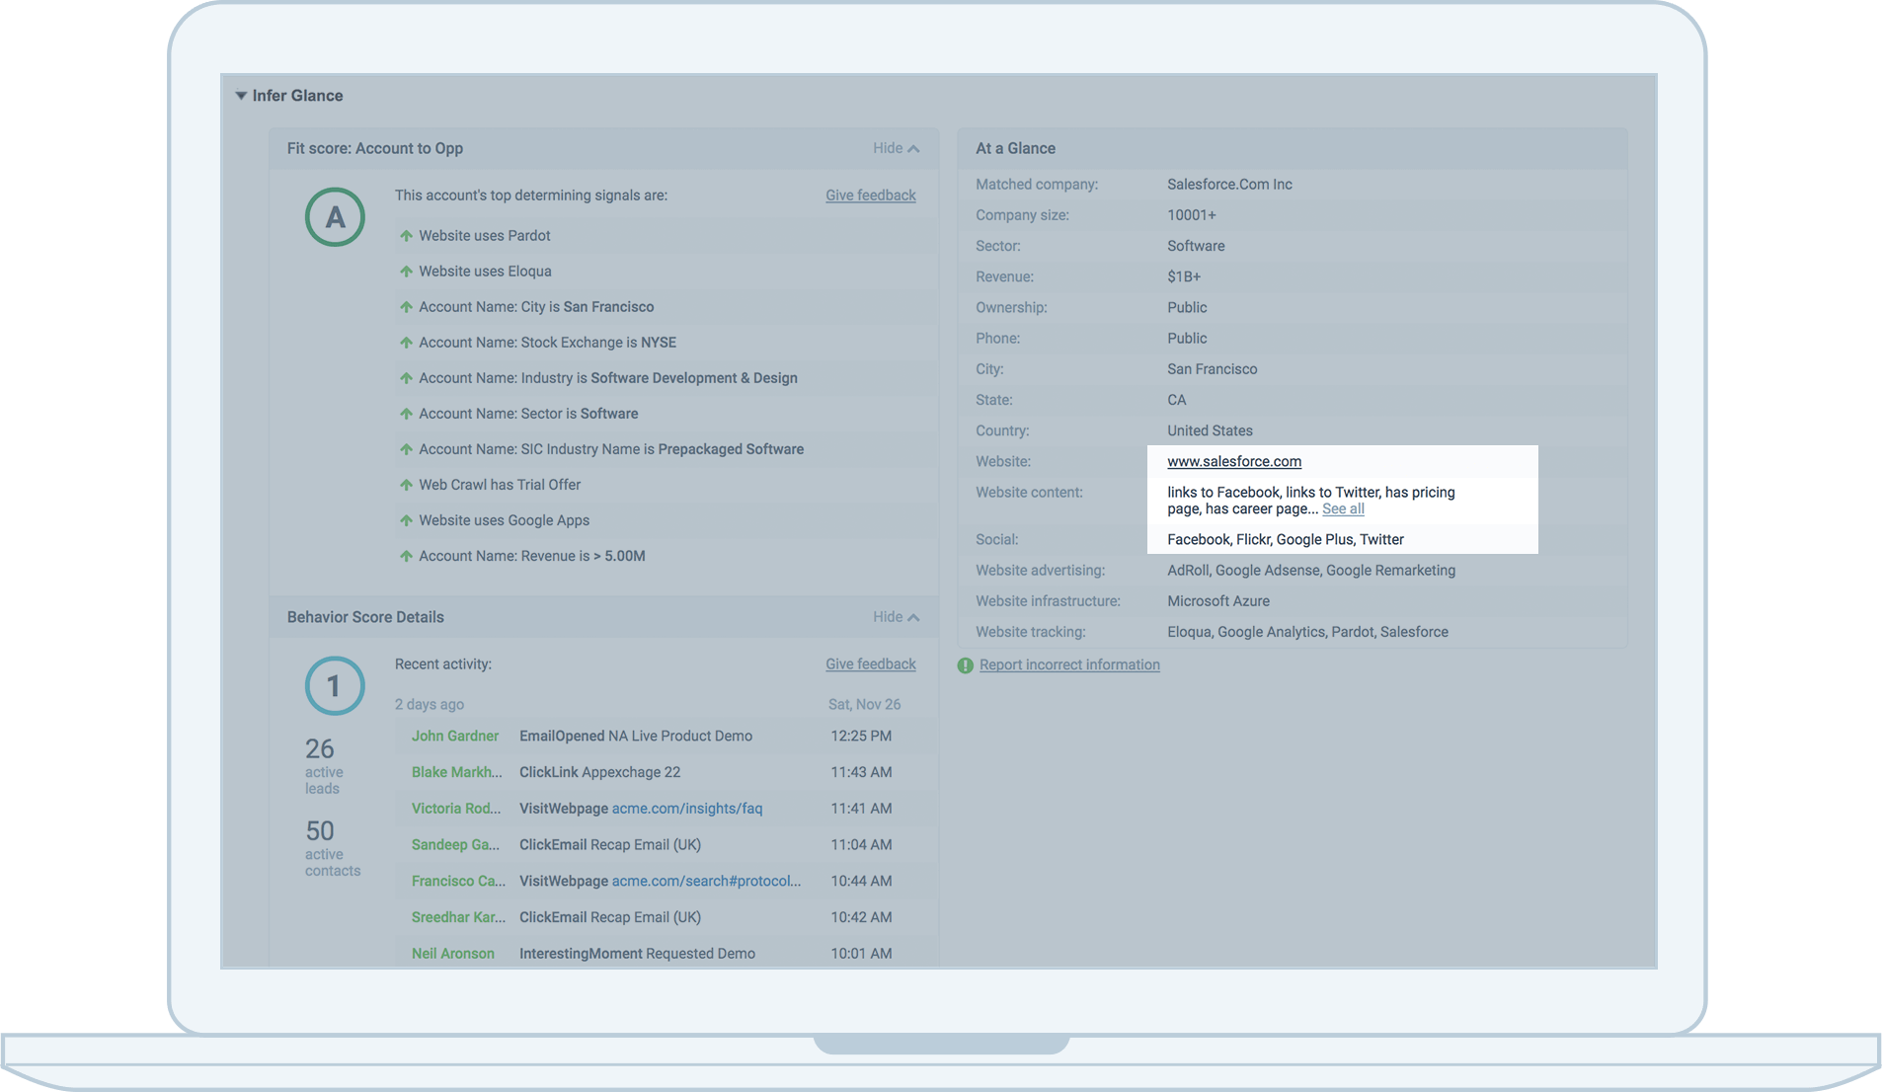1882x1092 pixels.
Task: Click up arrow beside Website uses Eloqua
Action: [x=406, y=272]
